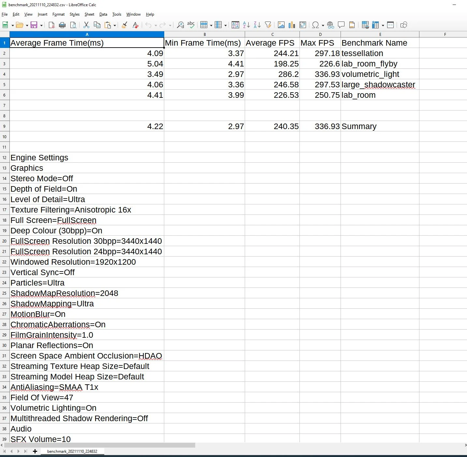Image resolution: width=467 pixels, height=457 pixels.
Task: Click the Insert Comment speech bubble icon
Action: coord(341,25)
